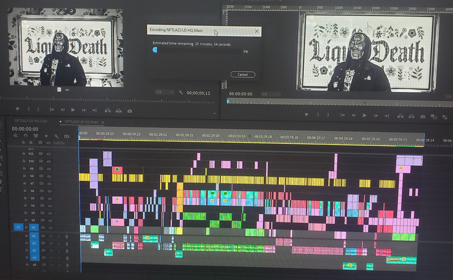The height and width of the screenshot is (280, 453).
Task: Open Timeline Display Settings wrench
Action: pos(56,136)
